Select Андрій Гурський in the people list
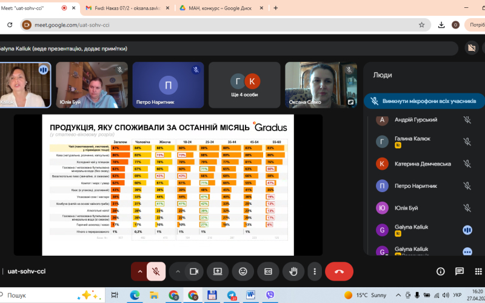The width and height of the screenshot is (485, 303). coord(416,119)
